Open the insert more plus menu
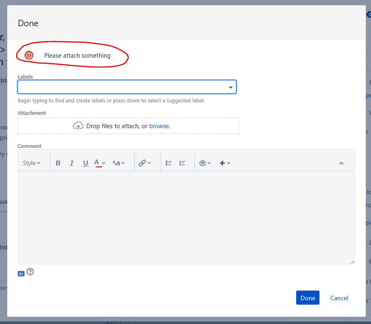 tap(225, 163)
